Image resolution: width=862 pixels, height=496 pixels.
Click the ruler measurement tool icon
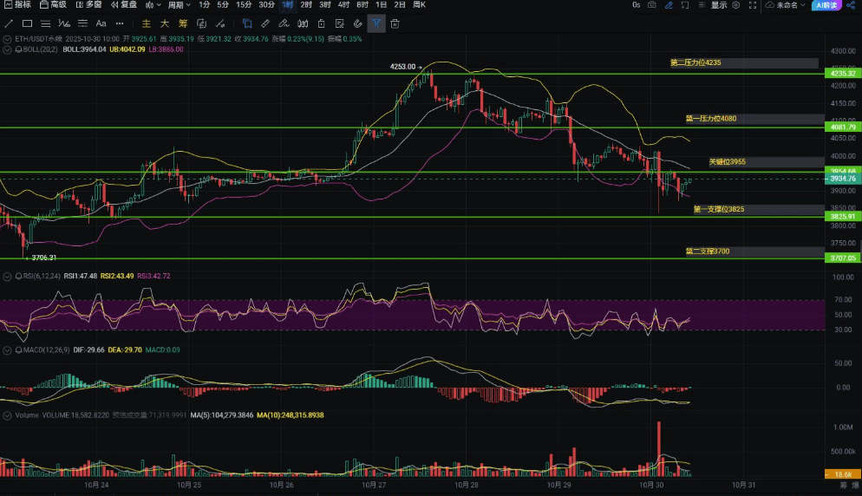265,23
